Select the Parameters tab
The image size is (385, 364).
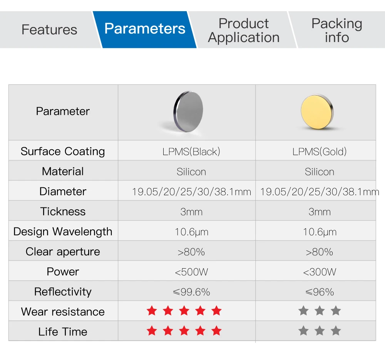tap(145, 30)
